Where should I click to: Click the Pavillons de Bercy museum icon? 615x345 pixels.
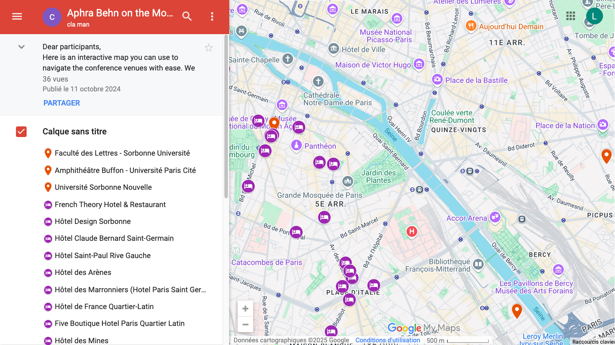tap(558, 270)
